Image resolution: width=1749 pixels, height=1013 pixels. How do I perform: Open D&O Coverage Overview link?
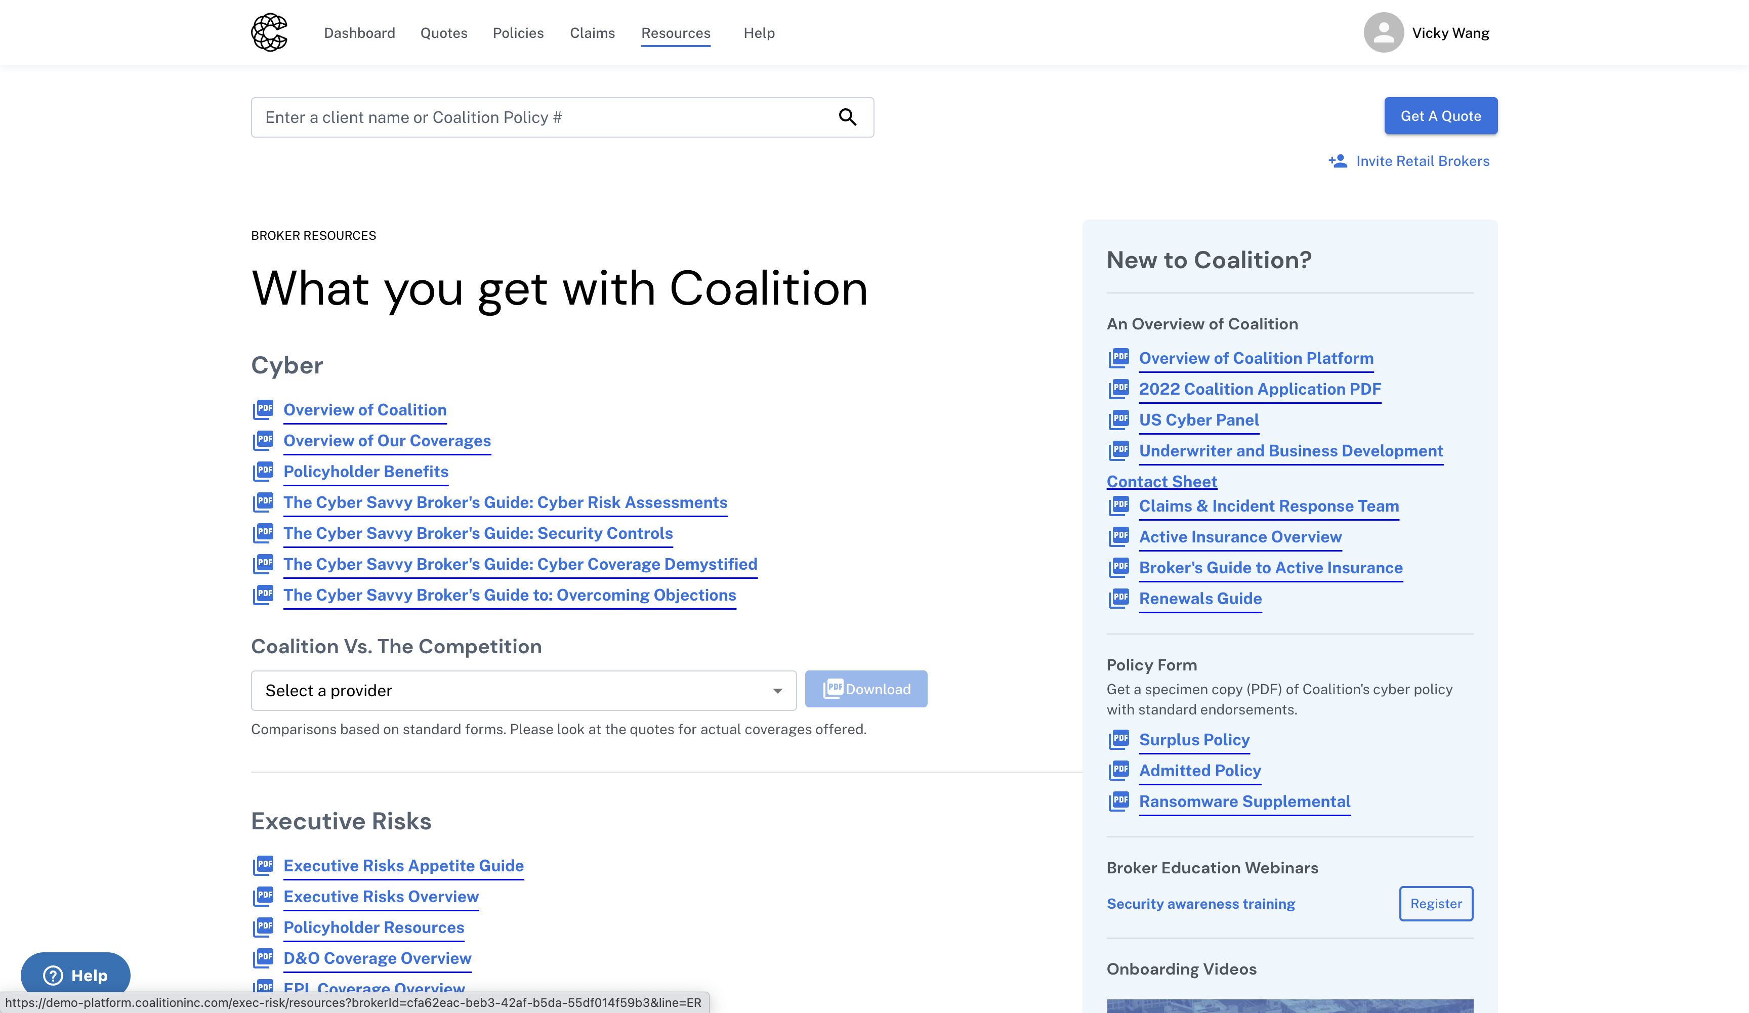(378, 958)
